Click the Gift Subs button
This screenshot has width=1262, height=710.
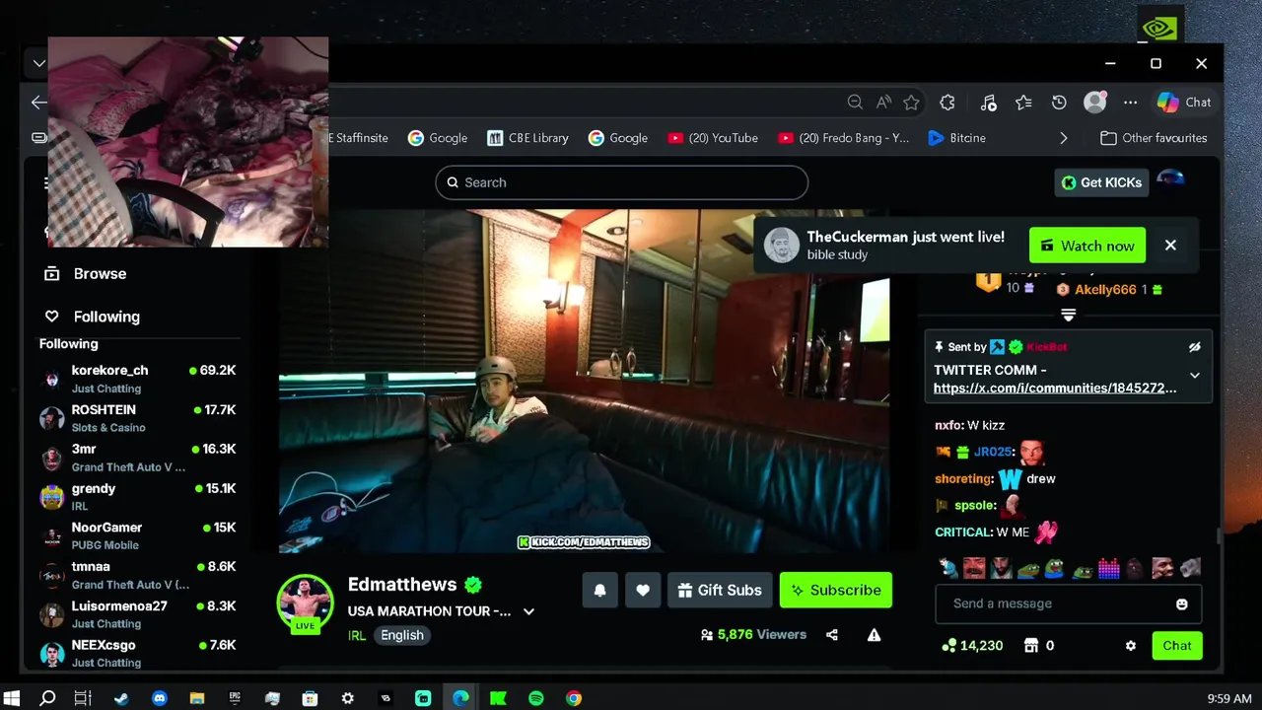[x=720, y=590]
